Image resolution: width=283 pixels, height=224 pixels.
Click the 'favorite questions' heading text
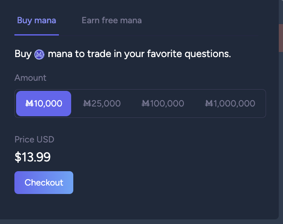pyautogui.click(x=189, y=54)
